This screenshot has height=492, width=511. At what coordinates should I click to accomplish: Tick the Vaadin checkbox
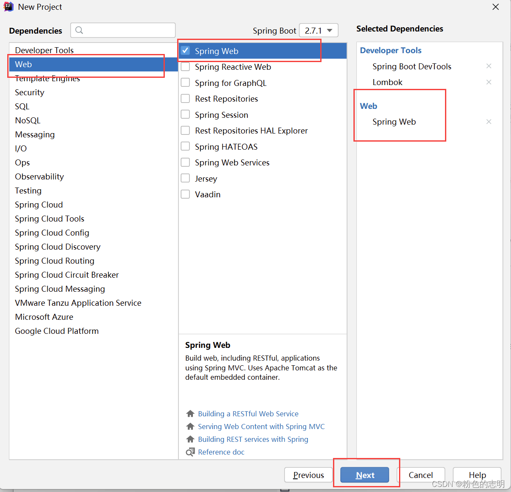pyautogui.click(x=185, y=194)
